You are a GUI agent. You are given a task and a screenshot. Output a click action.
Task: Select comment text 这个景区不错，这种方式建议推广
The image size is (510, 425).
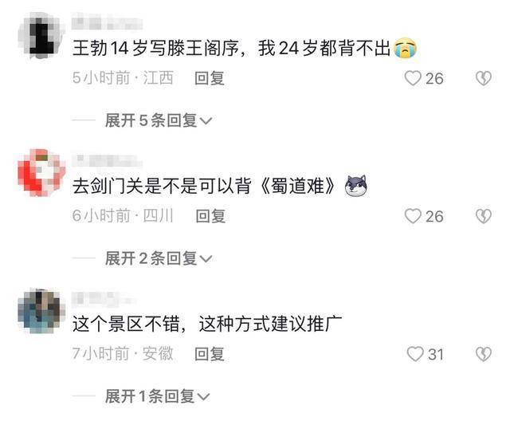(207, 324)
